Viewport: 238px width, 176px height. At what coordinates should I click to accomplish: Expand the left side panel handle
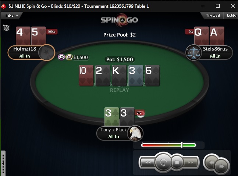click(3, 163)
